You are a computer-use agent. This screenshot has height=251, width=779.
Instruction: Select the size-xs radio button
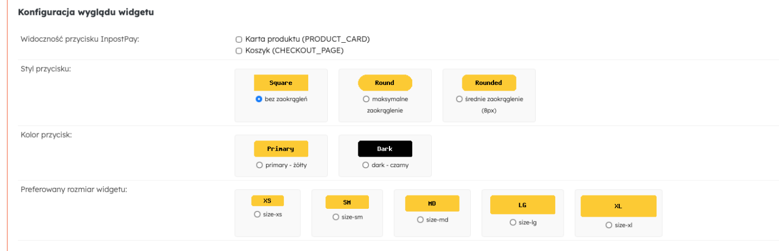point(257,214)
